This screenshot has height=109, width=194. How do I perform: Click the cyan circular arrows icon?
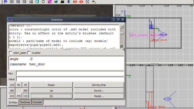[37, 2]
